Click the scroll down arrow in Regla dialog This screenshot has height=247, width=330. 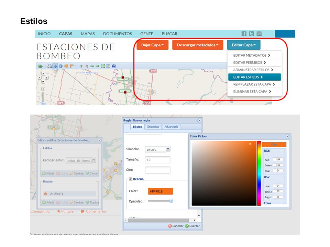point(199,216)
